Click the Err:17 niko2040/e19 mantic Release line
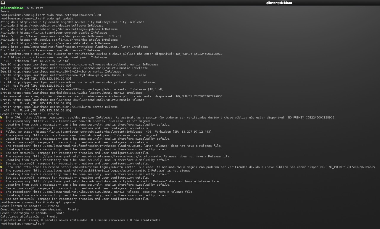 click(x=59, y=107)
